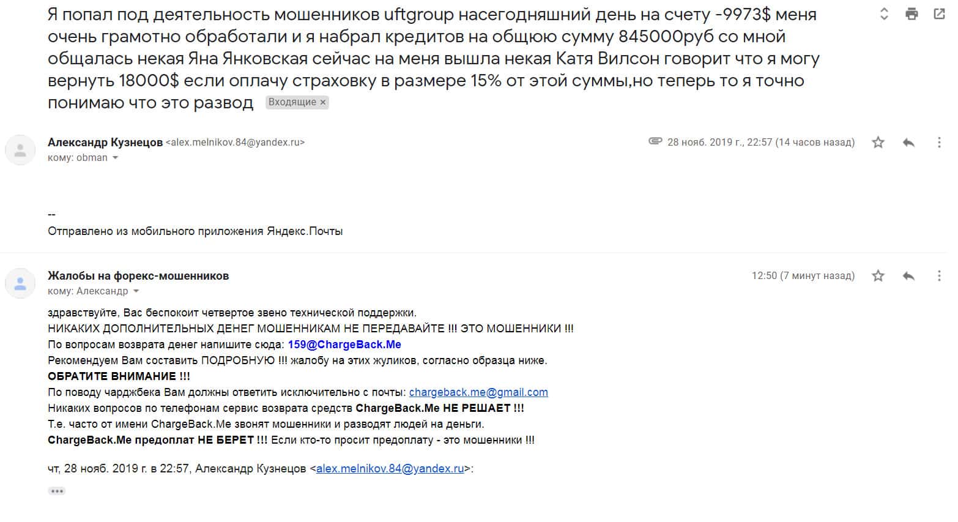Open the chargeback.me@gmail.com email link
Screen dimensions: 958x522
[478, 392]
